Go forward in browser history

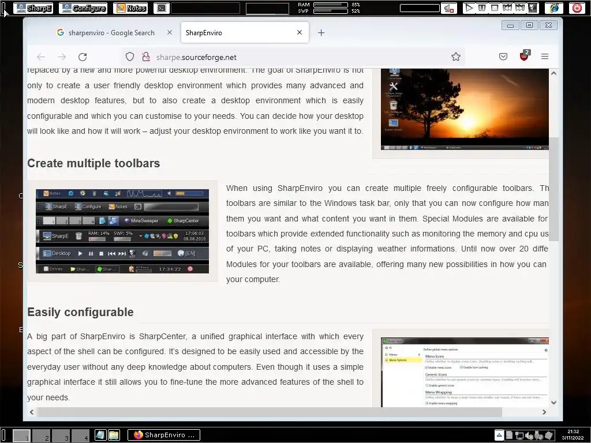coord(62,57)
